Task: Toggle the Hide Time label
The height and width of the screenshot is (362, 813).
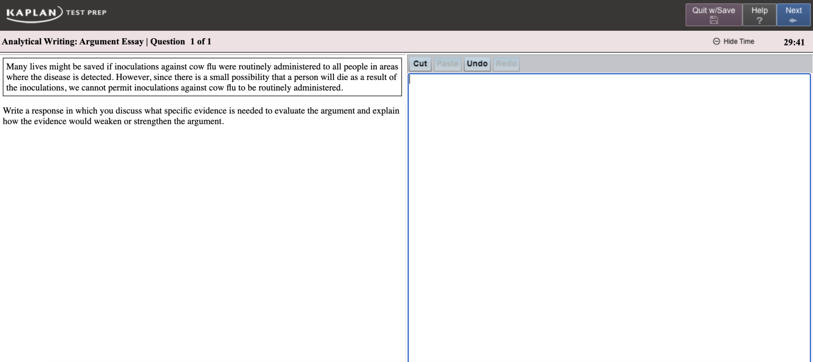Action: [738, 41]
